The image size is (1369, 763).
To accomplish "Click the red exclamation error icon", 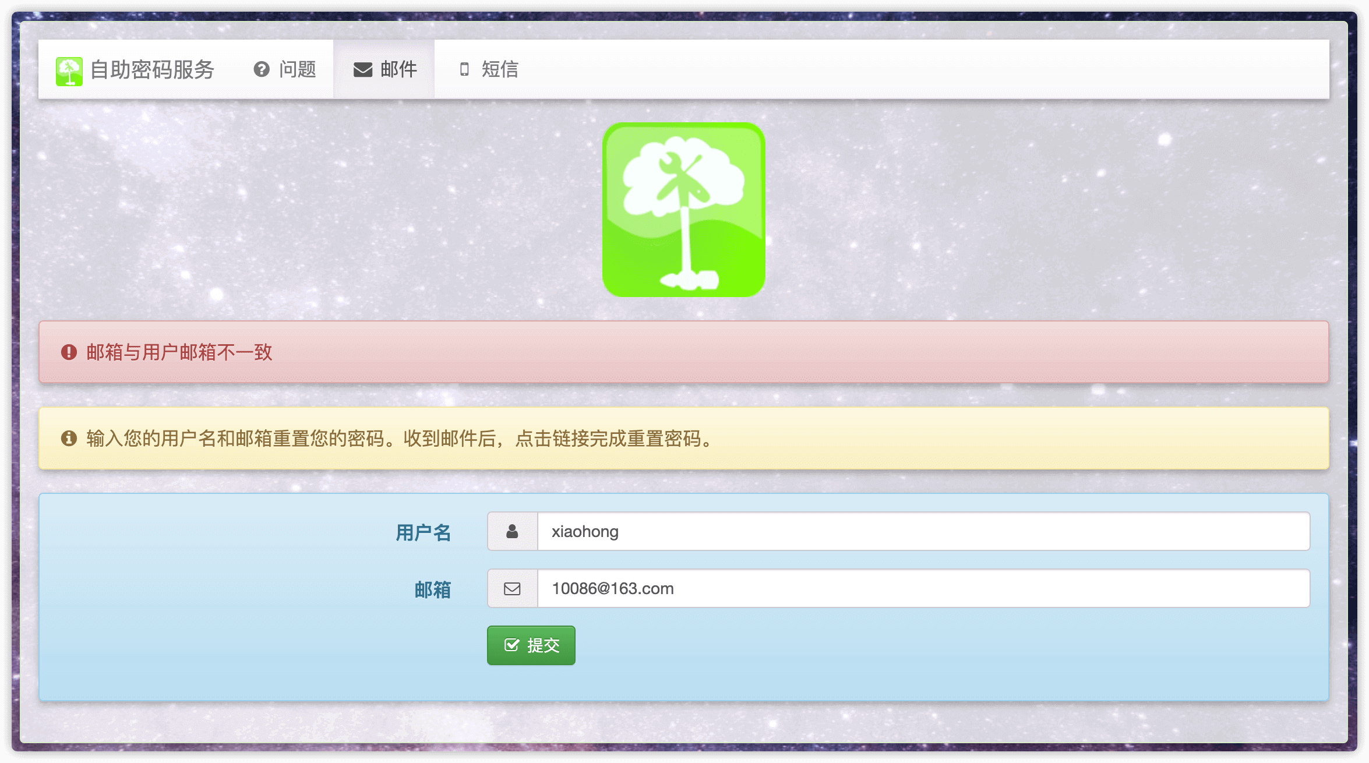I will tap(69, 352).
